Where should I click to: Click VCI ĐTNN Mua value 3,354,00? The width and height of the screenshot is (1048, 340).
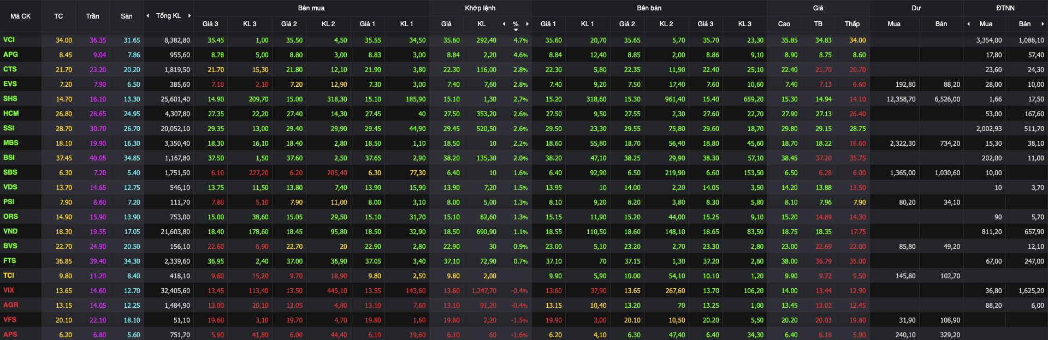[x=989, y=40]
